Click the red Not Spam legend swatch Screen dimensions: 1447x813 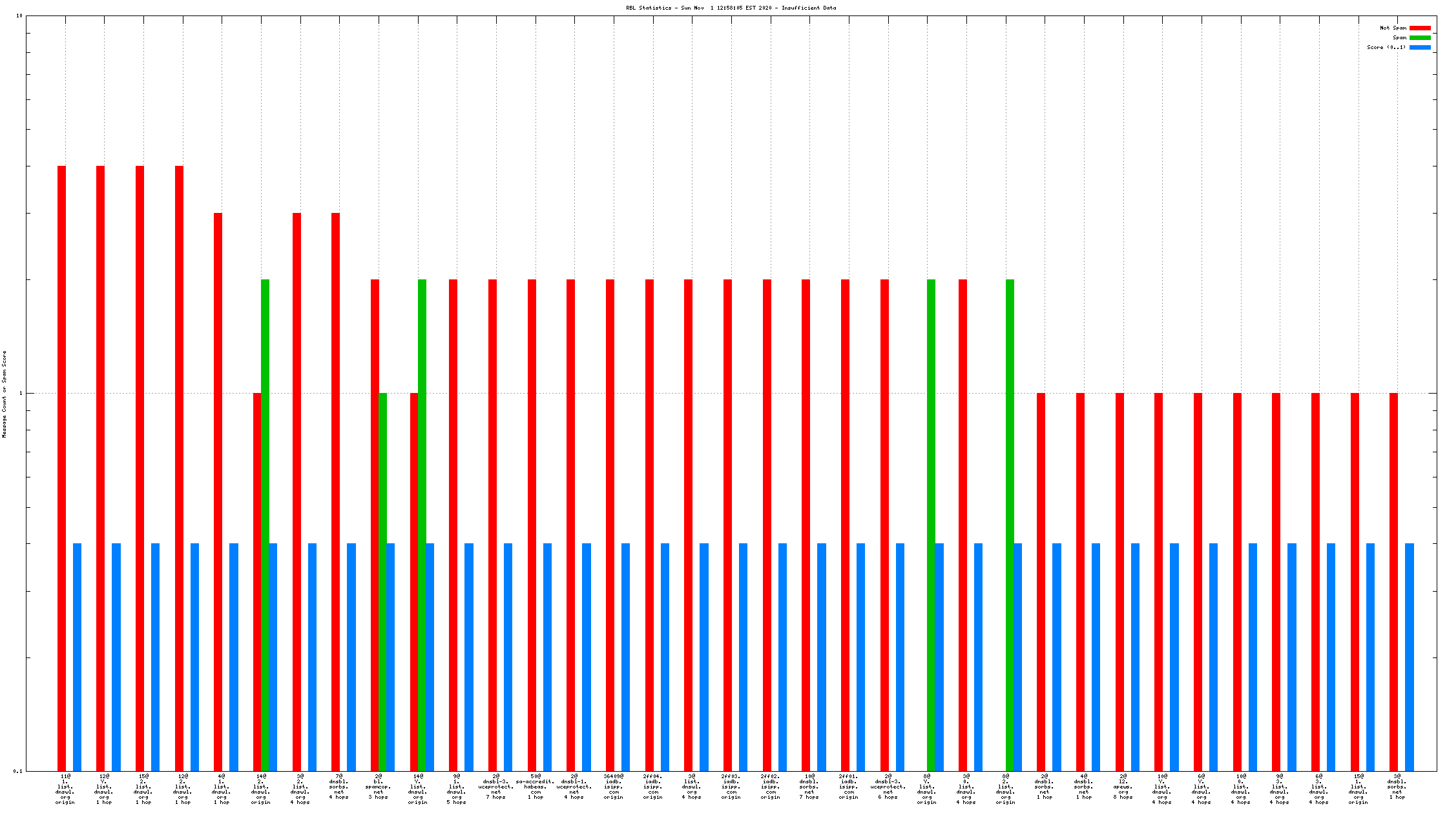point(1420,28)
